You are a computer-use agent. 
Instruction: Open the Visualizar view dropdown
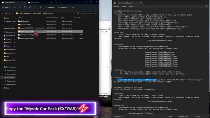point(63,7)
